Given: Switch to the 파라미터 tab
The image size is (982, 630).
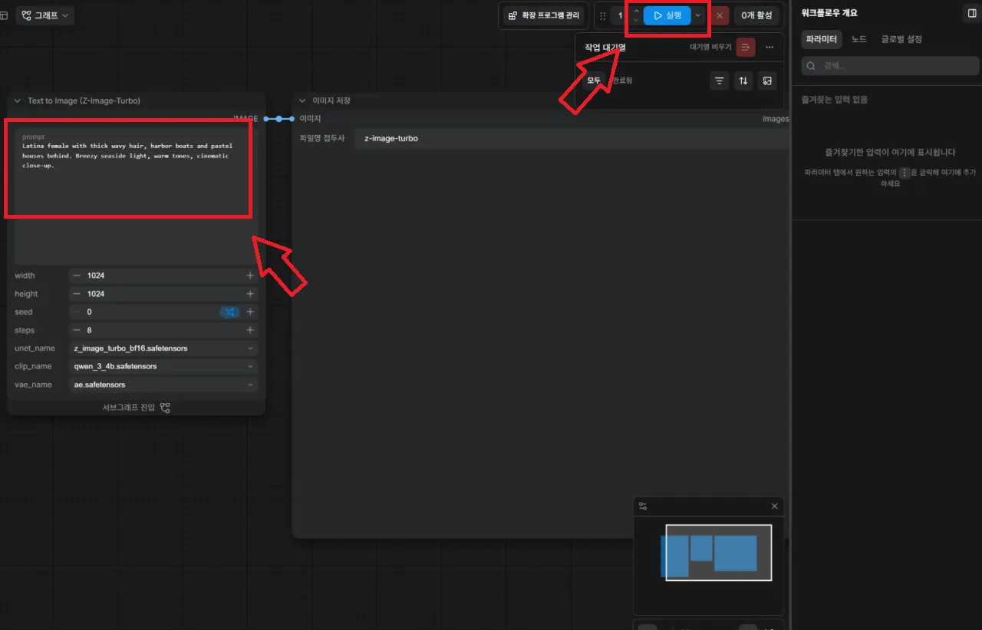Looking at the screenshot, I should [x=822, y=39].
